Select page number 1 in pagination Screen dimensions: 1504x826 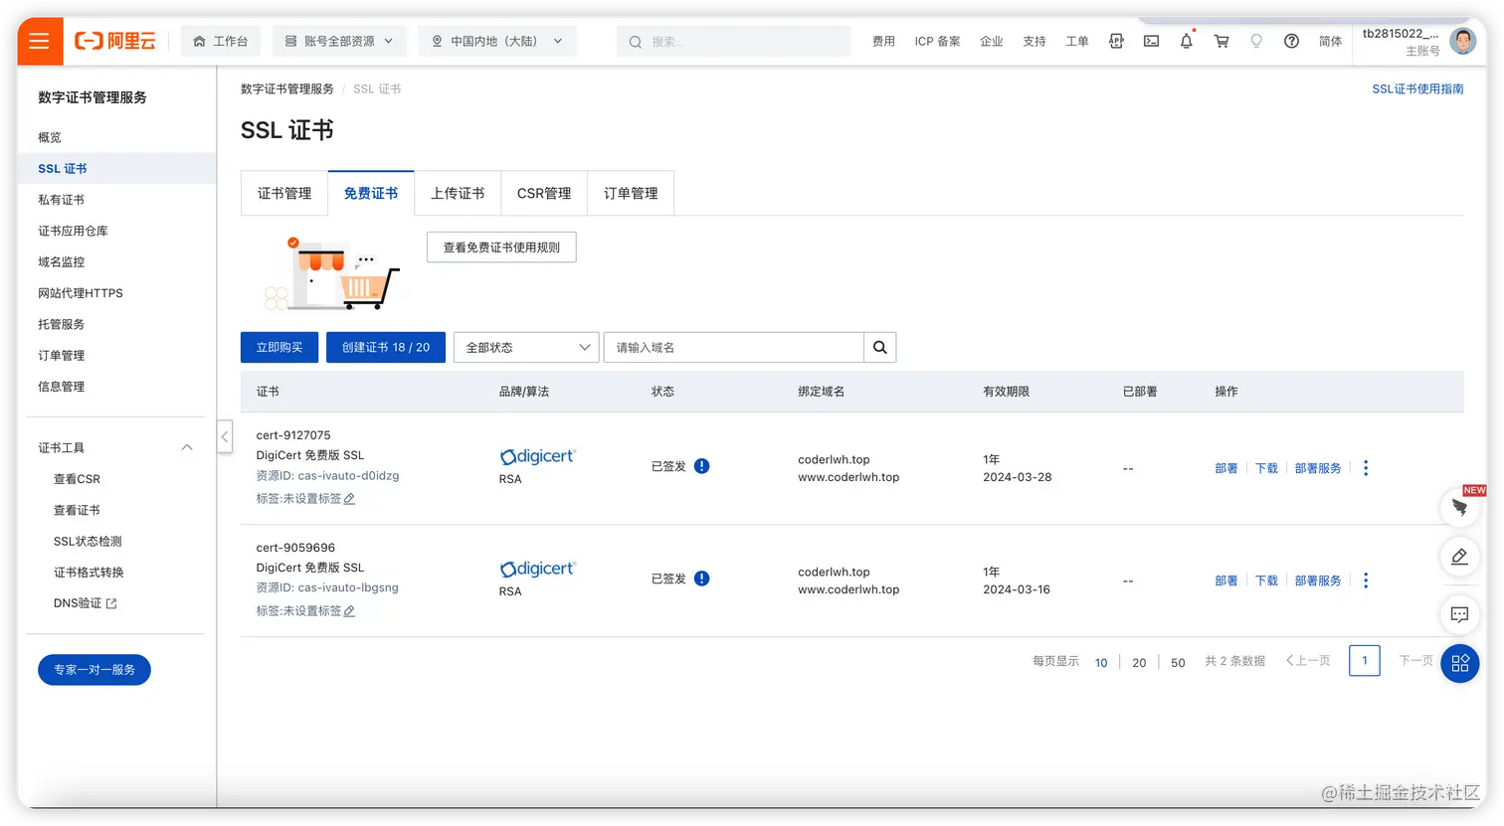[1365, 661]
